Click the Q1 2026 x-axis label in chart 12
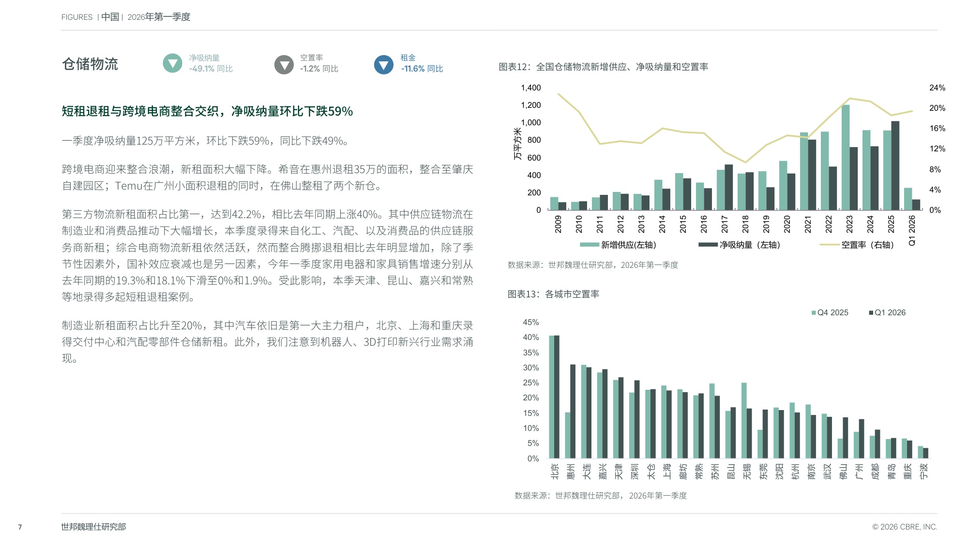Image resolution: width=968 pixels, height=544 pixels. click(x=912, y=231)
